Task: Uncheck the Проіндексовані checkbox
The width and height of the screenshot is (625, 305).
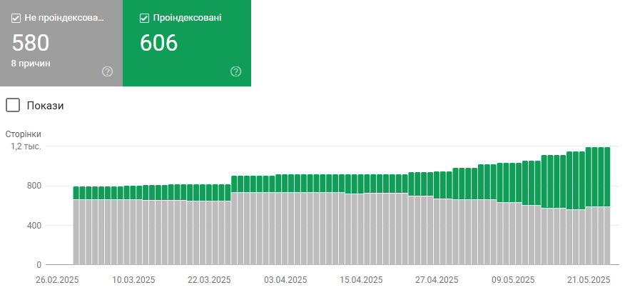Action: tap(145, 19)
